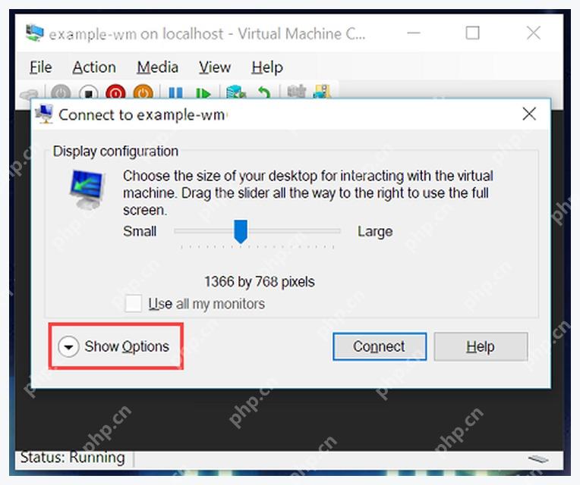Click the display configuration monitor icon
This screenshot has height=485, width=580.
pyautogui.click(x=87, y=189)
